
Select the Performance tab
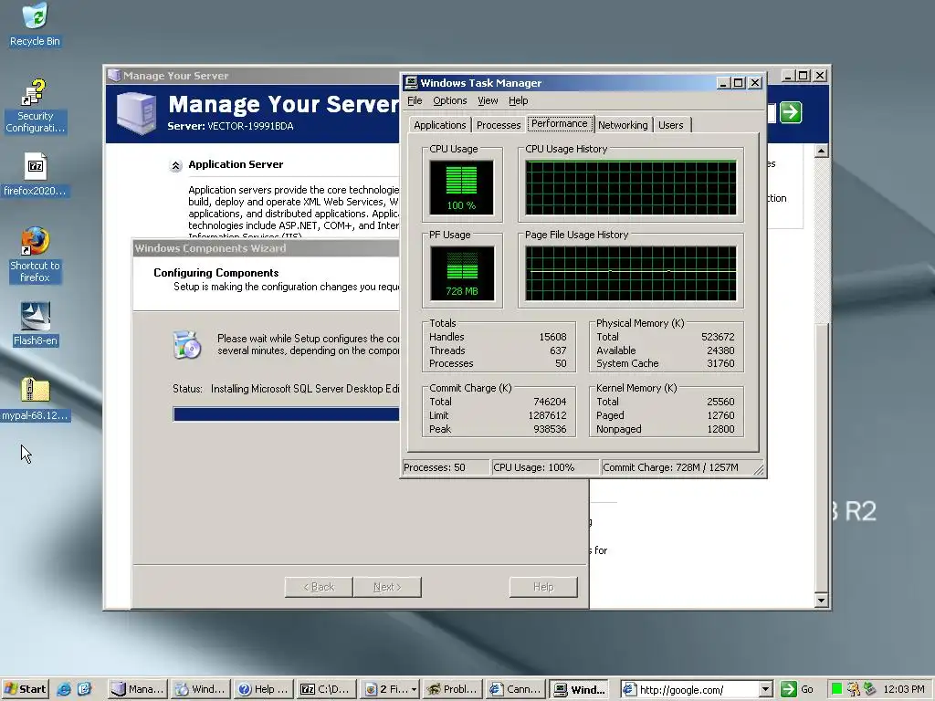[560, 123]
